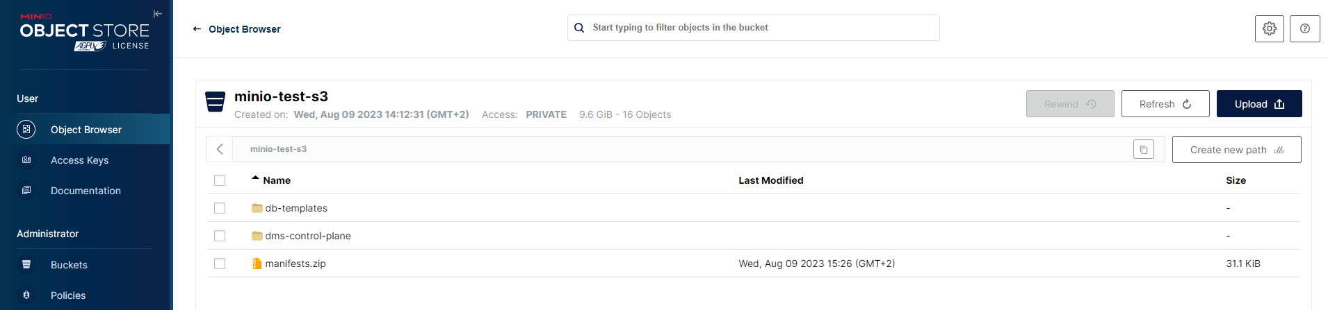
Task: Click the Object Browser back arrow icon
Action: pos(197,29)
